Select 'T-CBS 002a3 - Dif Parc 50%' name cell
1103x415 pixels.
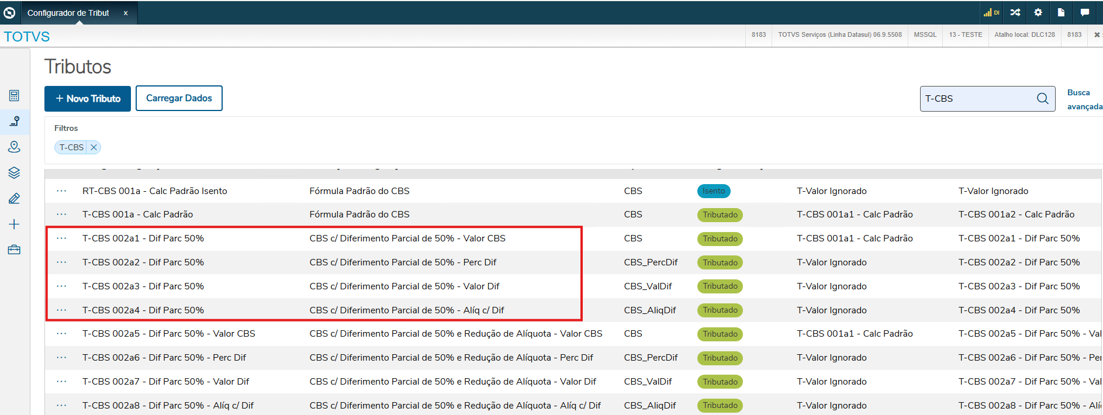[143, 286]
